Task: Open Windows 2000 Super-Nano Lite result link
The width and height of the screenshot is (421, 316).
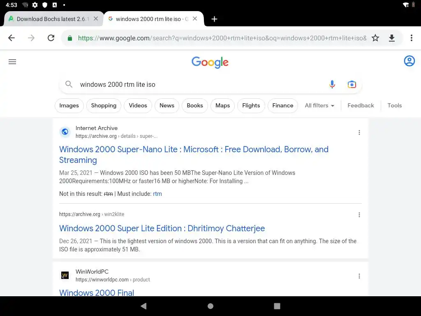Action: (194, 155)
